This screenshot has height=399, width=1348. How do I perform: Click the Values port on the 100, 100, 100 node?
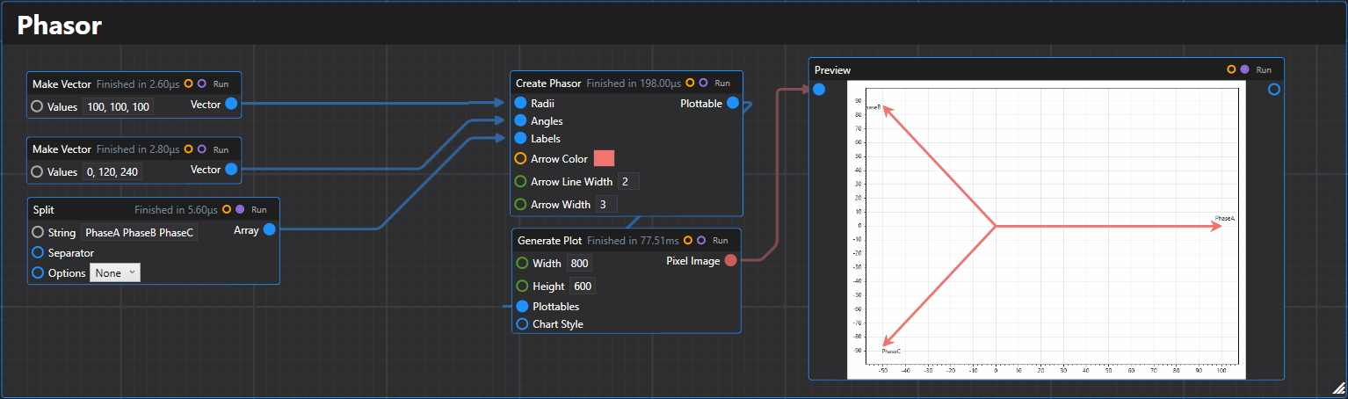tap(37, 107)
